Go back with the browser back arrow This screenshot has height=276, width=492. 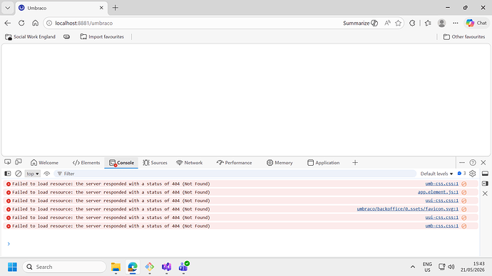click(8, 23)
